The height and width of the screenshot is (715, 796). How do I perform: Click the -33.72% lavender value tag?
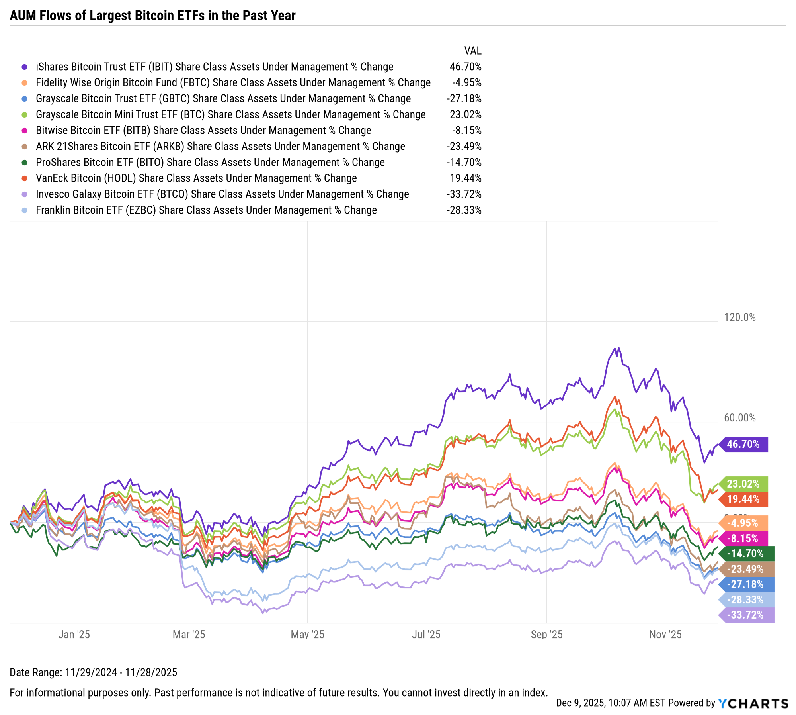point(745,615)
